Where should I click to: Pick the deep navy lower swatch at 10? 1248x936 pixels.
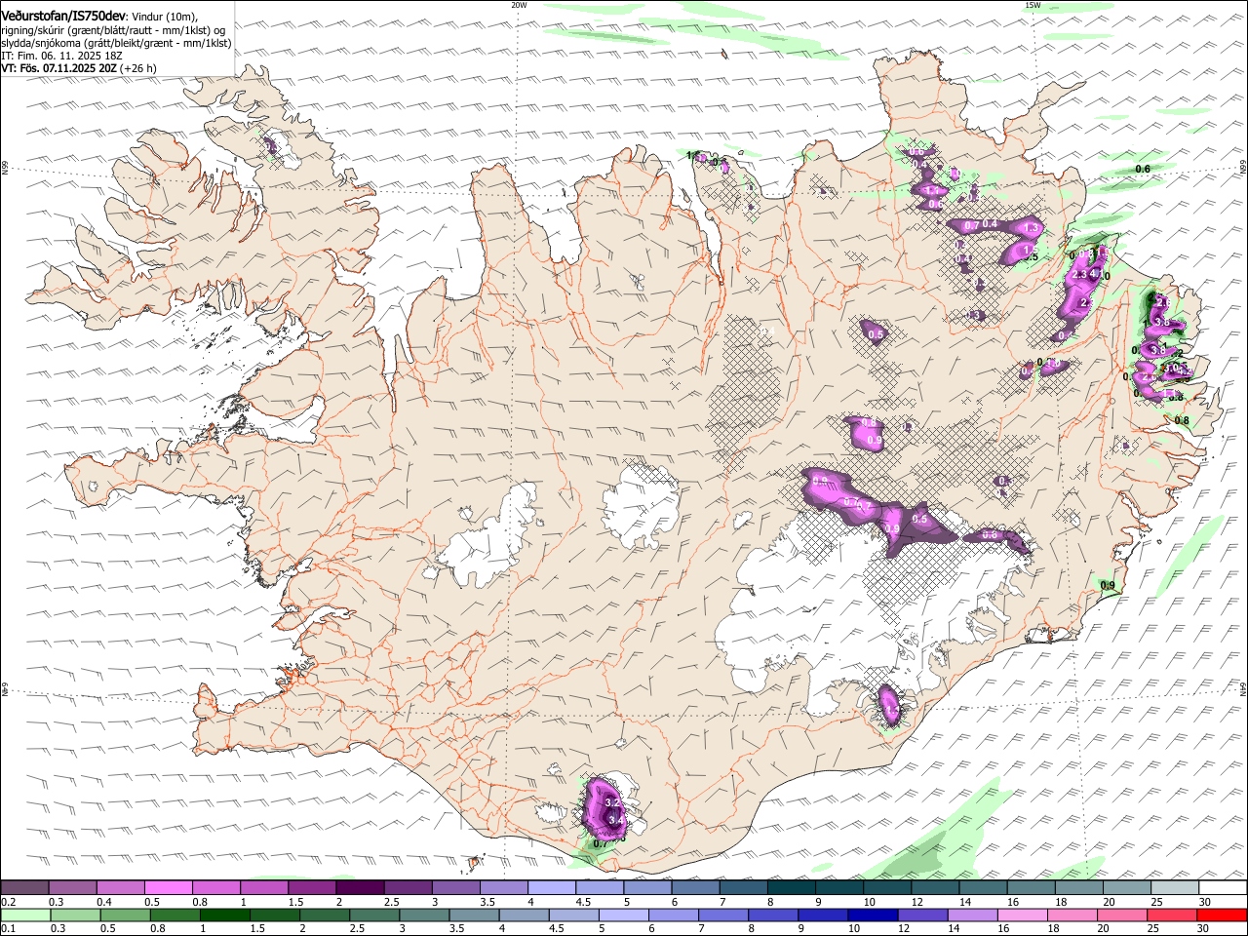(x=874, y=915)
